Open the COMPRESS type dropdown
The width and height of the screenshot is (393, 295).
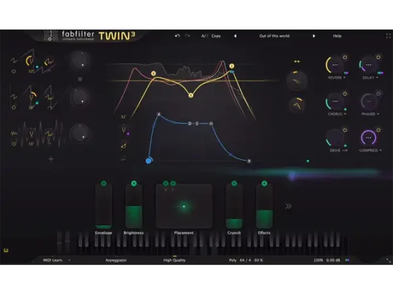pos(370,151)
